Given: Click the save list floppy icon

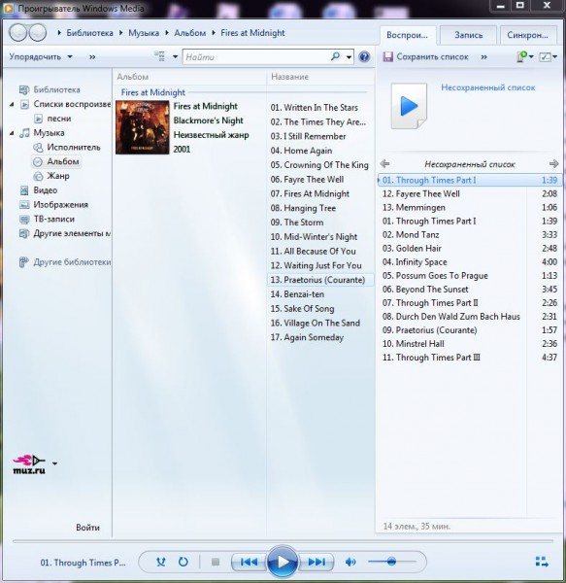Looking at the screenshot, I should tap(387, 57).
